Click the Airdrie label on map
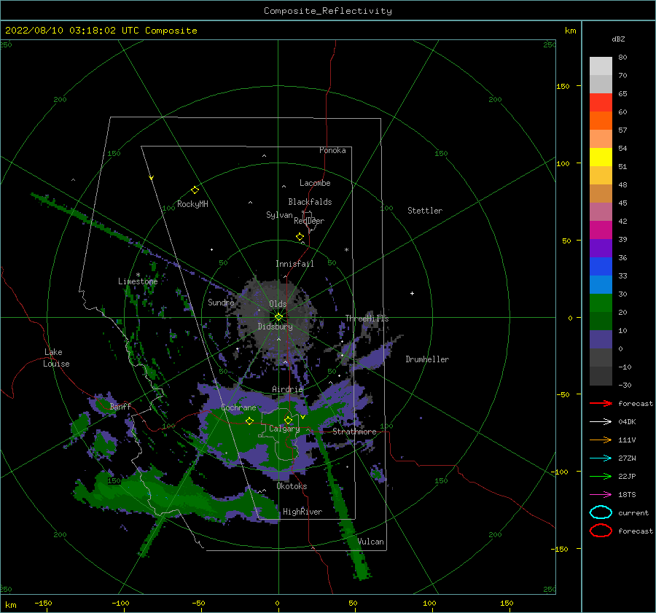 coord(287,389)
